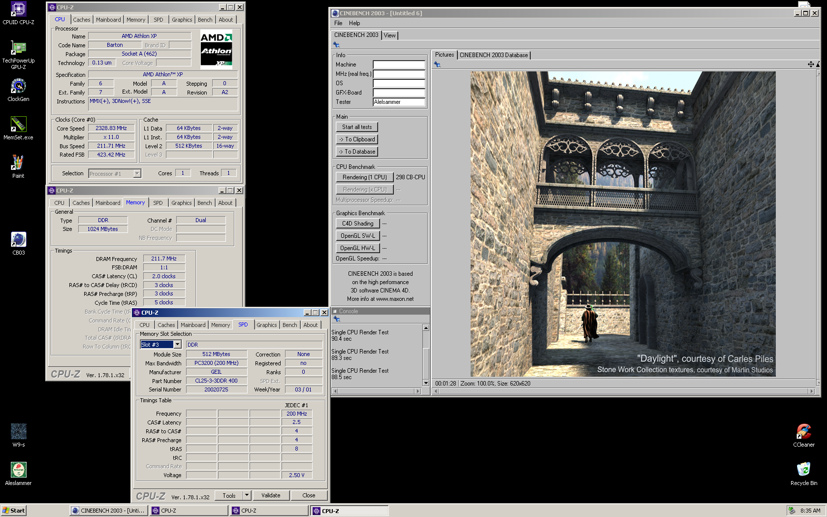Screen dimensions: 827x517
Task: Click the Console panel collapse square
Action: pos(335,311)
